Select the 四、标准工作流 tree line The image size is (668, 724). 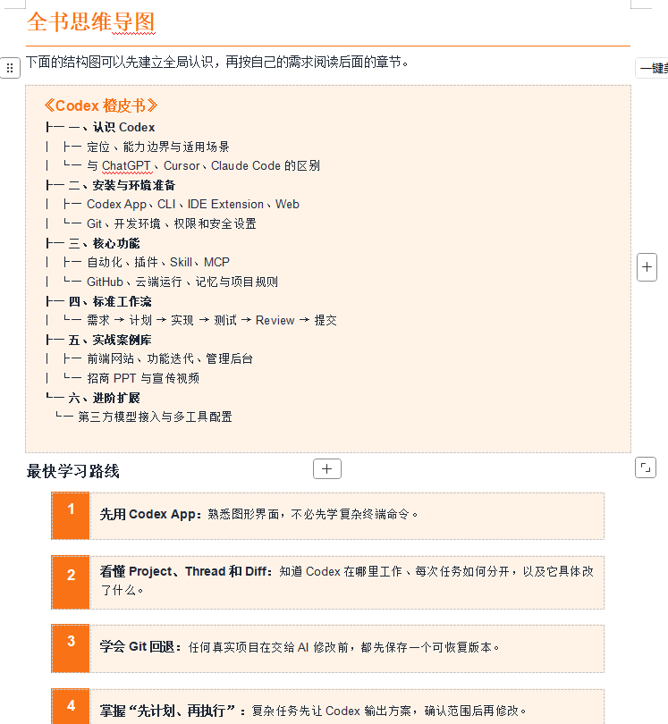[98, 302]
